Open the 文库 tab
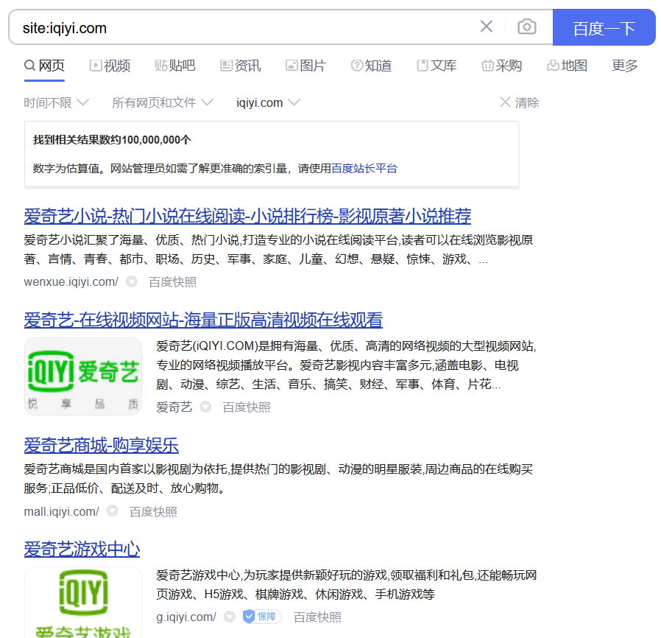Screen dimensions: 661x638 436,66
